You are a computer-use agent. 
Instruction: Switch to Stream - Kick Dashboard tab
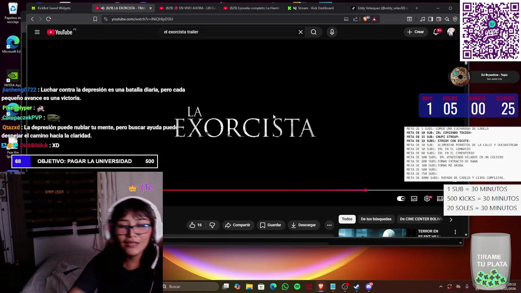tap(315, 8)
